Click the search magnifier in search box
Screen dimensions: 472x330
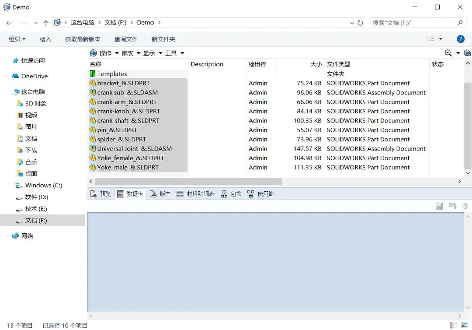(x=460, y=23)
